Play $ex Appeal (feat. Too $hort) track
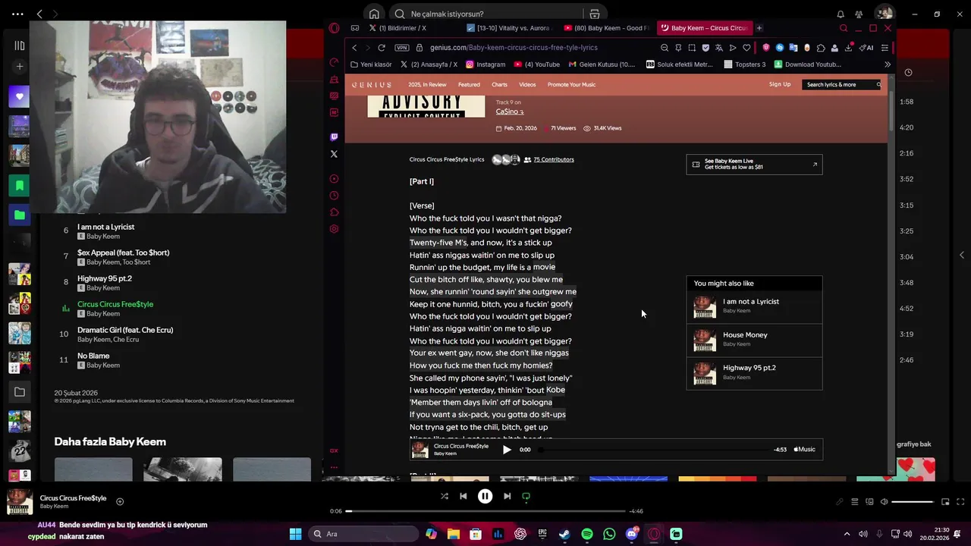 [123, 253]
